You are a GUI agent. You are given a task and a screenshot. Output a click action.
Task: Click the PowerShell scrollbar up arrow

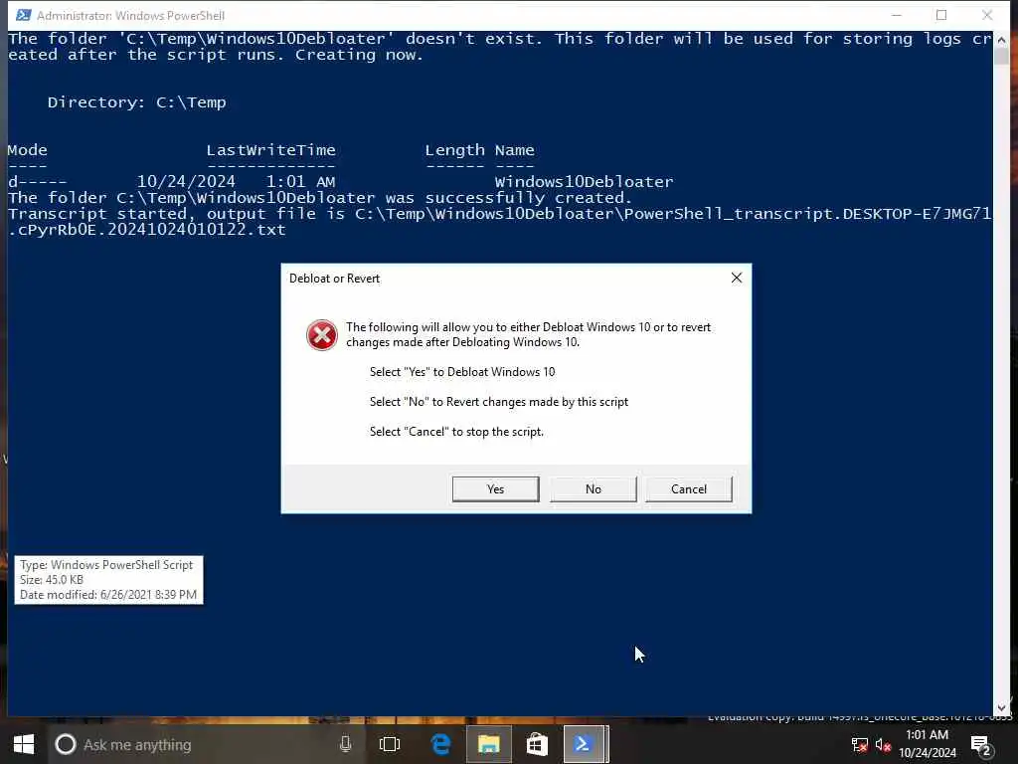(x=1001, y=40)
